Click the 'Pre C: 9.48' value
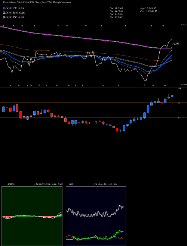This screenshot has height=246, width=187. 116,17
